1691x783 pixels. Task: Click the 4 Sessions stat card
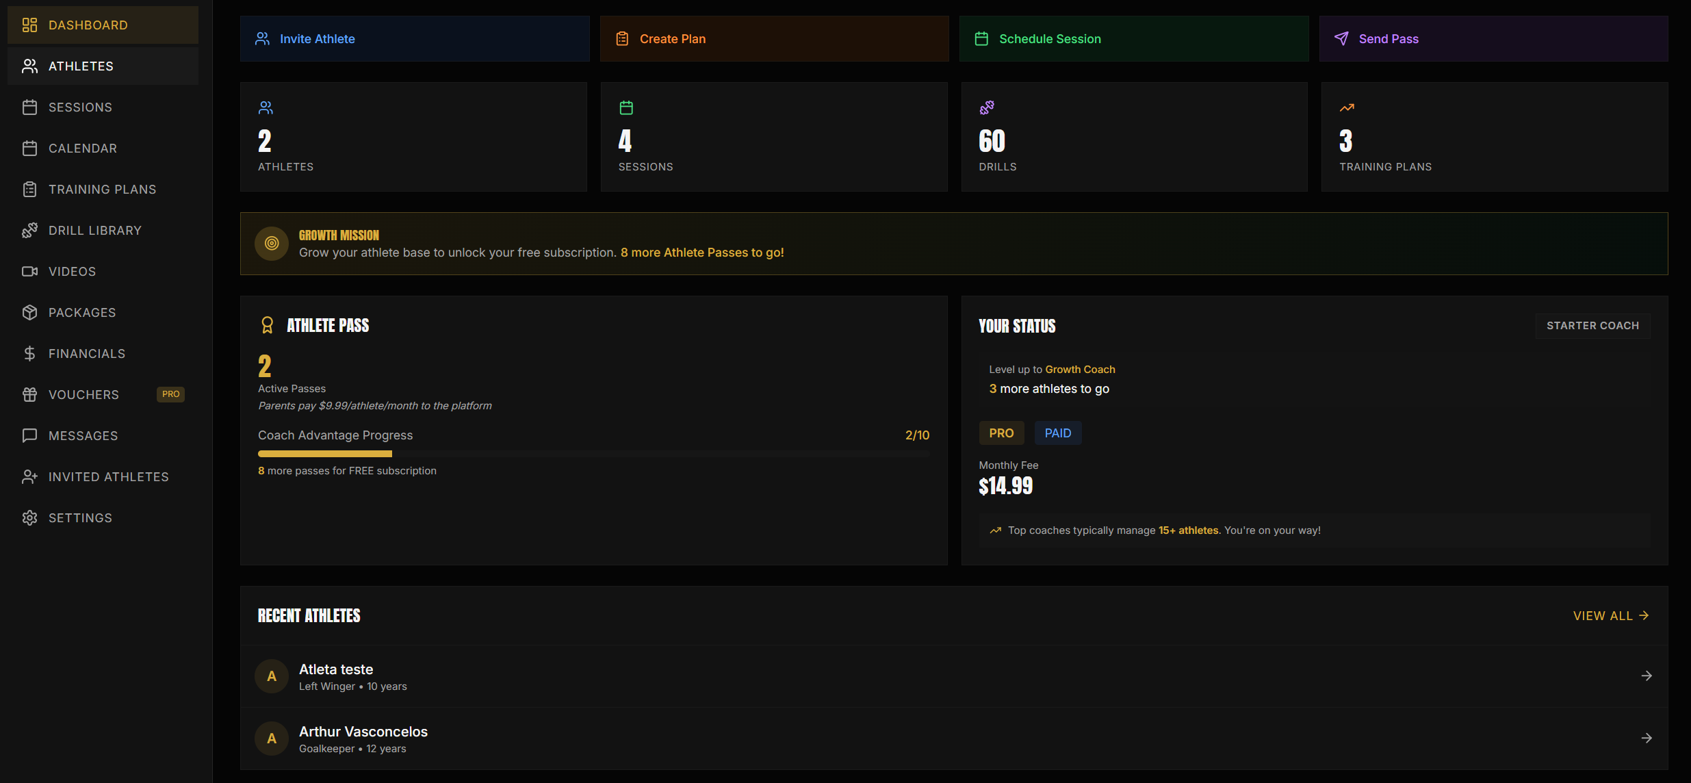(774, 137)
